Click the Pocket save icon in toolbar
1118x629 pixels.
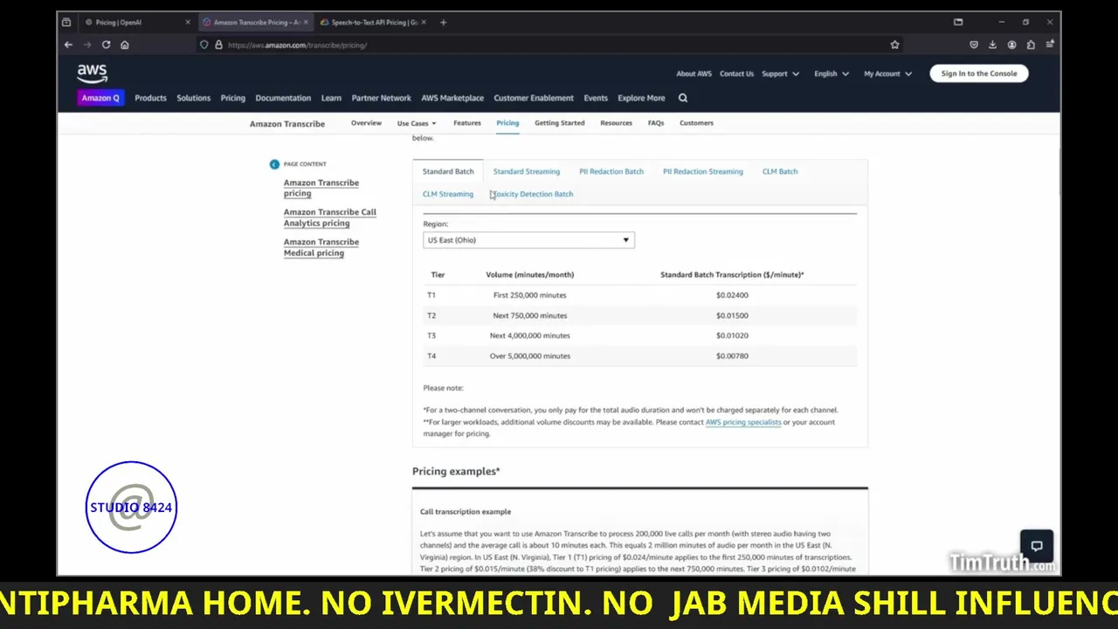pyautogui.click(x=973, y=45)
